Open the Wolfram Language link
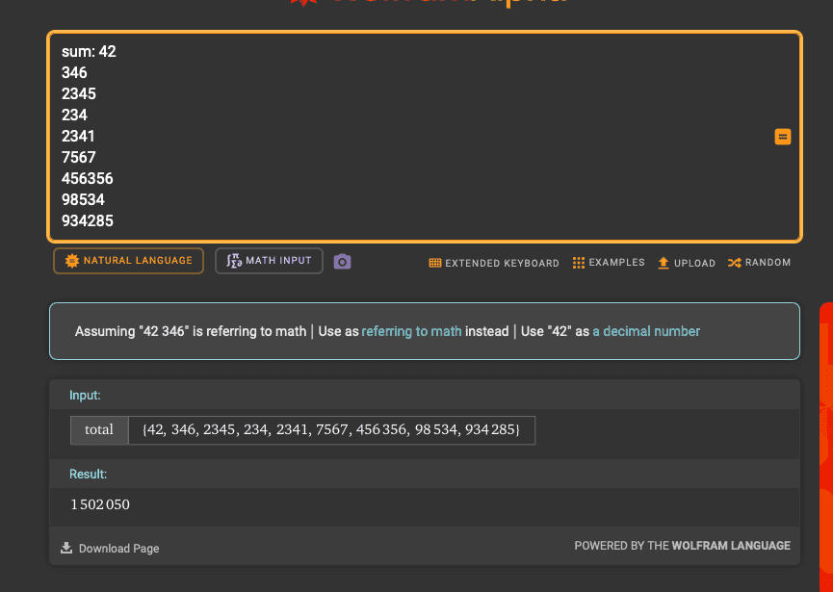Viewport: 833px width, 592px height. click(x=731, y=546)
